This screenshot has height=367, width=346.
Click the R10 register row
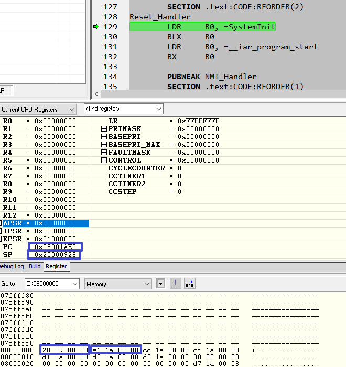(44, 200)
